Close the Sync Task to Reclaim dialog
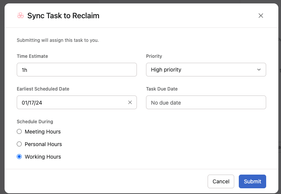Viewport: 281px width, 194px height. coord(260,16)
